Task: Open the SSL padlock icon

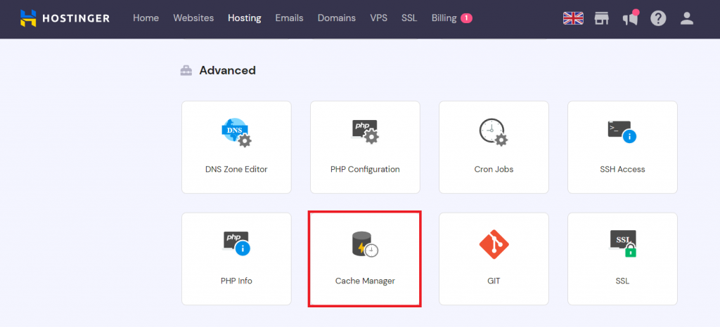Action: coord(622,243)
